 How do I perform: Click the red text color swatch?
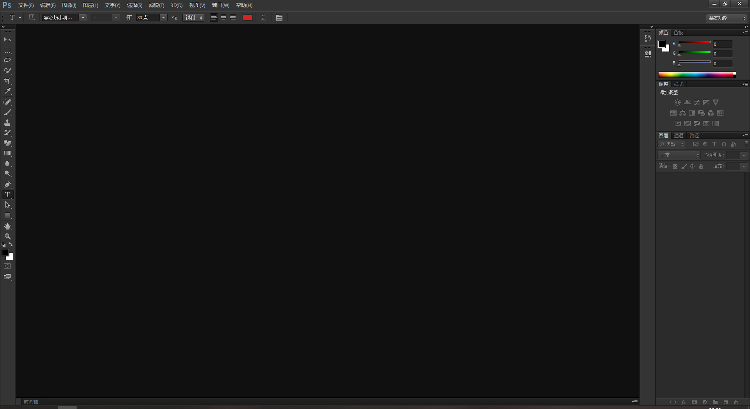point(248,18)
